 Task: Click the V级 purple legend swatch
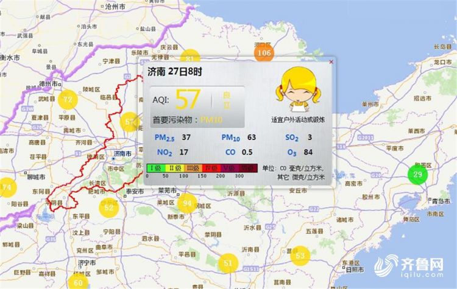pyautogui.click(x=230, y=168)
